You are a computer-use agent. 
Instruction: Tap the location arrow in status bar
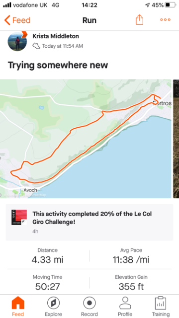click(x=148, y=5)
